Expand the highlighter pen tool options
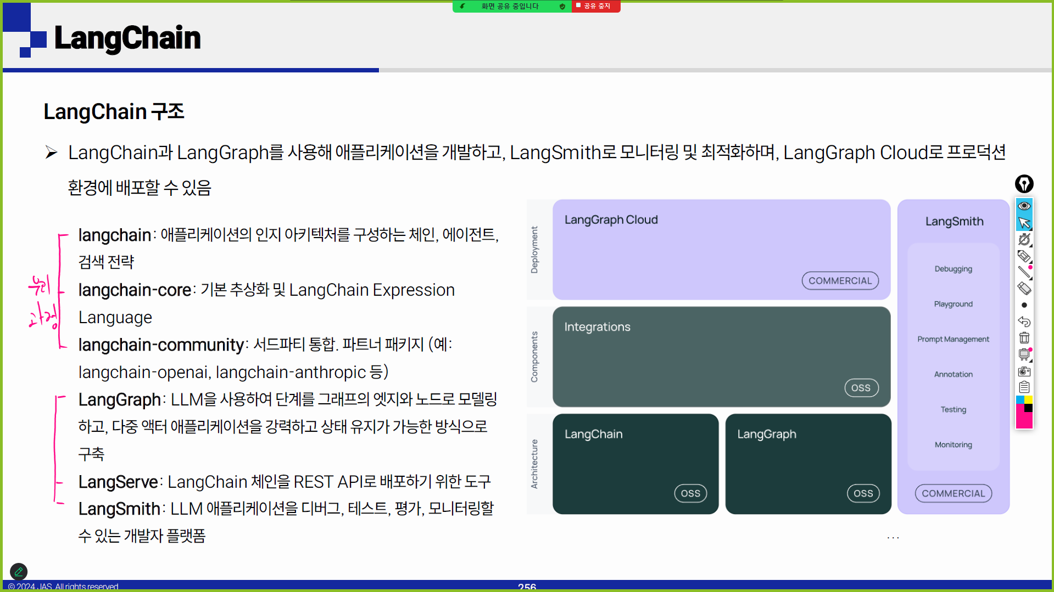Image resolution: width=1054 pixels, height=592 pixels. coord(1024,256)
